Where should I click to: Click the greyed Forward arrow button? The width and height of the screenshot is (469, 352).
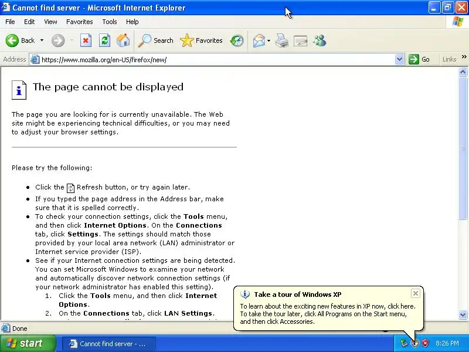click(58, 40)
